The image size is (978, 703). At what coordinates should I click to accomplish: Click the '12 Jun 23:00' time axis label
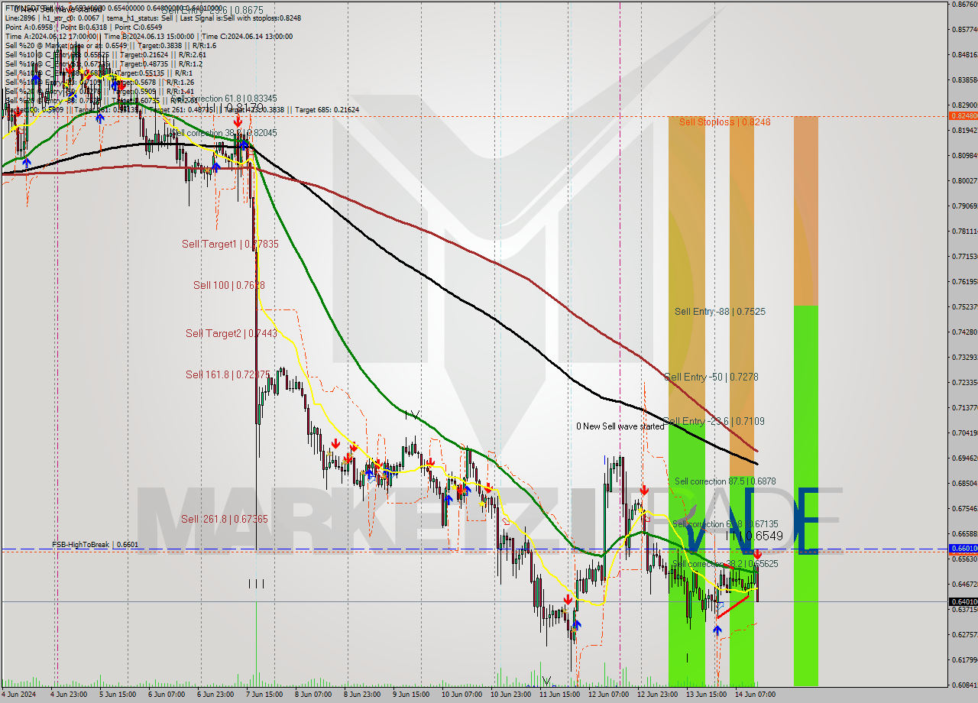(x=656, y=695)
